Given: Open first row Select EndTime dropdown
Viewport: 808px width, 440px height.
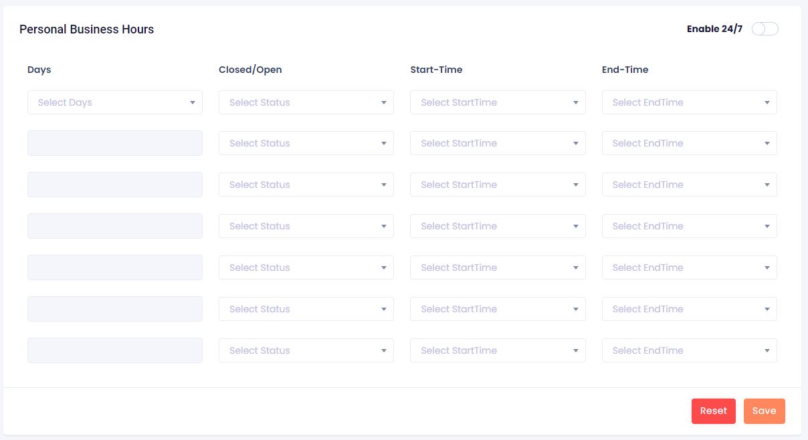Looking at the screenshot, I should point(689,102).
